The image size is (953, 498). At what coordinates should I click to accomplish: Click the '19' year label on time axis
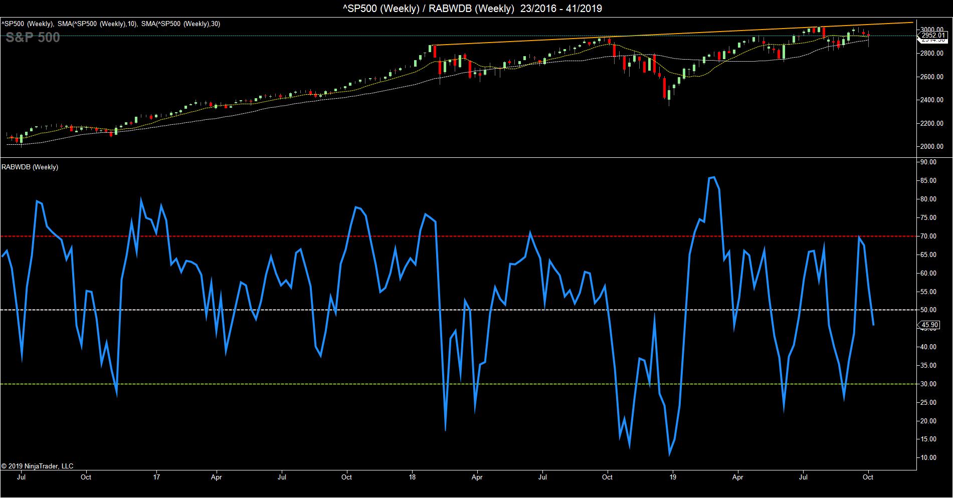(672, 477)
